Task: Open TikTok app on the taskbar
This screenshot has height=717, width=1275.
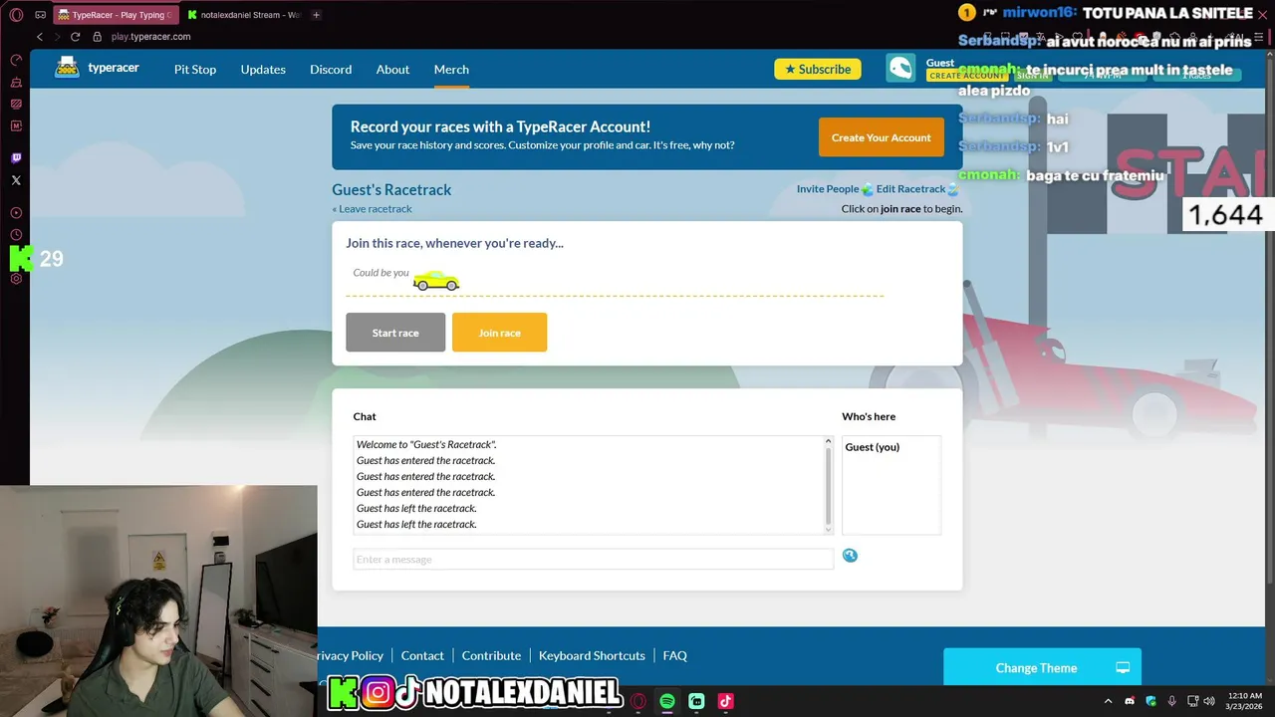Action: click(726, 701)
